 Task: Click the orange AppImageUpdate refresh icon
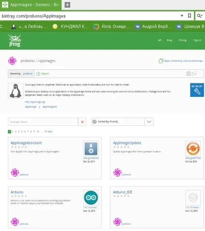click(193, 148)
